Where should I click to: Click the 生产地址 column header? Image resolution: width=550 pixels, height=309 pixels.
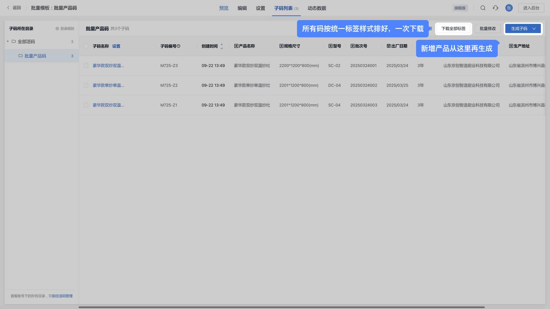[519, 46]
